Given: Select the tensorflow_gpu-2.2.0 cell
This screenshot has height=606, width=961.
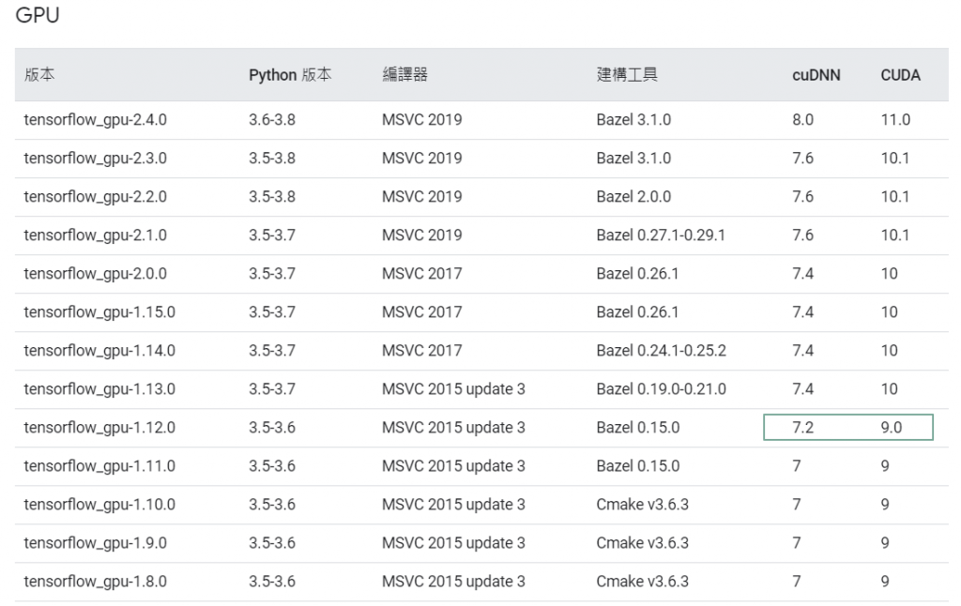Looking at the screenshot, I should point(95,197).
